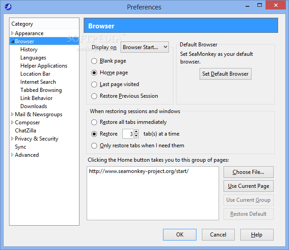Click Use Current Page button
Image resolution: width=289 pixels, height=250 pixels.
pyautogui.click(x=248, y=186)
